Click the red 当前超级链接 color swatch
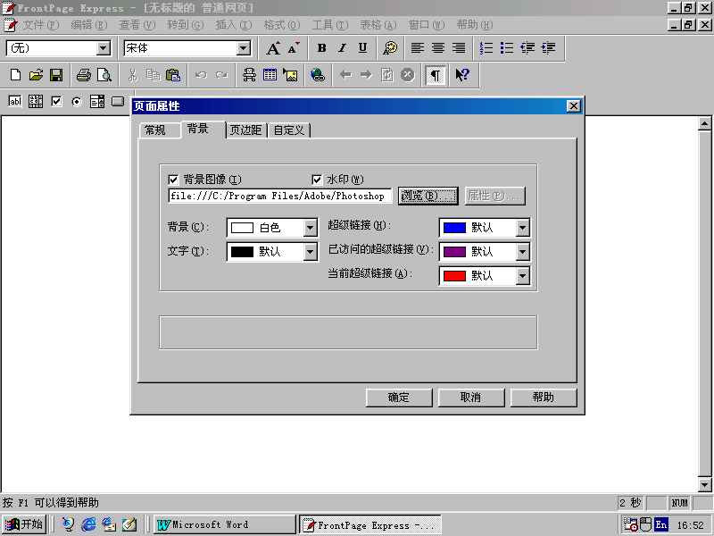This screenshot has width=714, height=536. pyautogui.click(x=455, y=276)
